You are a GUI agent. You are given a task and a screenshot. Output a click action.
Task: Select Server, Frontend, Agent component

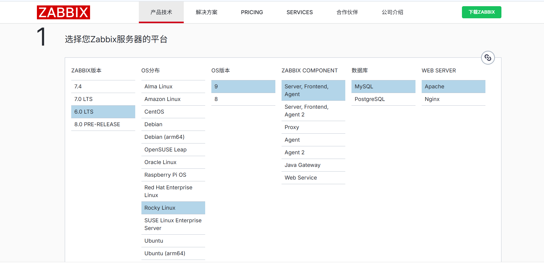[313, 90]
